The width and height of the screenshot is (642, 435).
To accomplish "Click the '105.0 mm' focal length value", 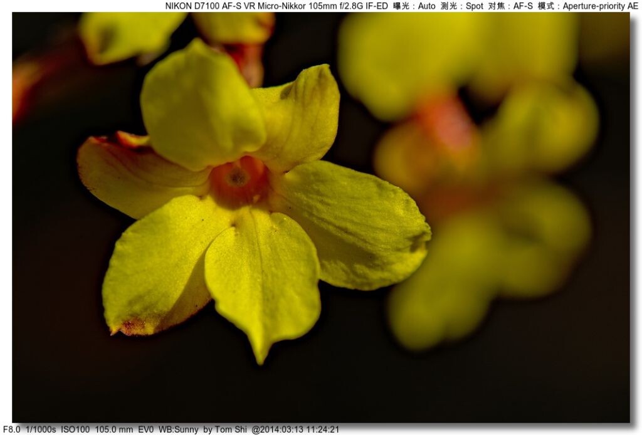I will click(114, 429).
